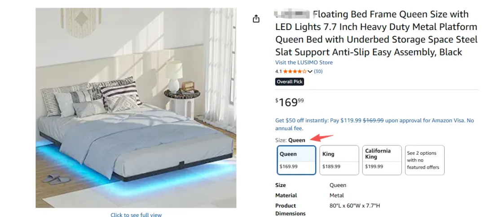The width and height of the screenshot is (485, 217).
Task: Select the Queen size option for $169.99
Action: click(296, 160)
